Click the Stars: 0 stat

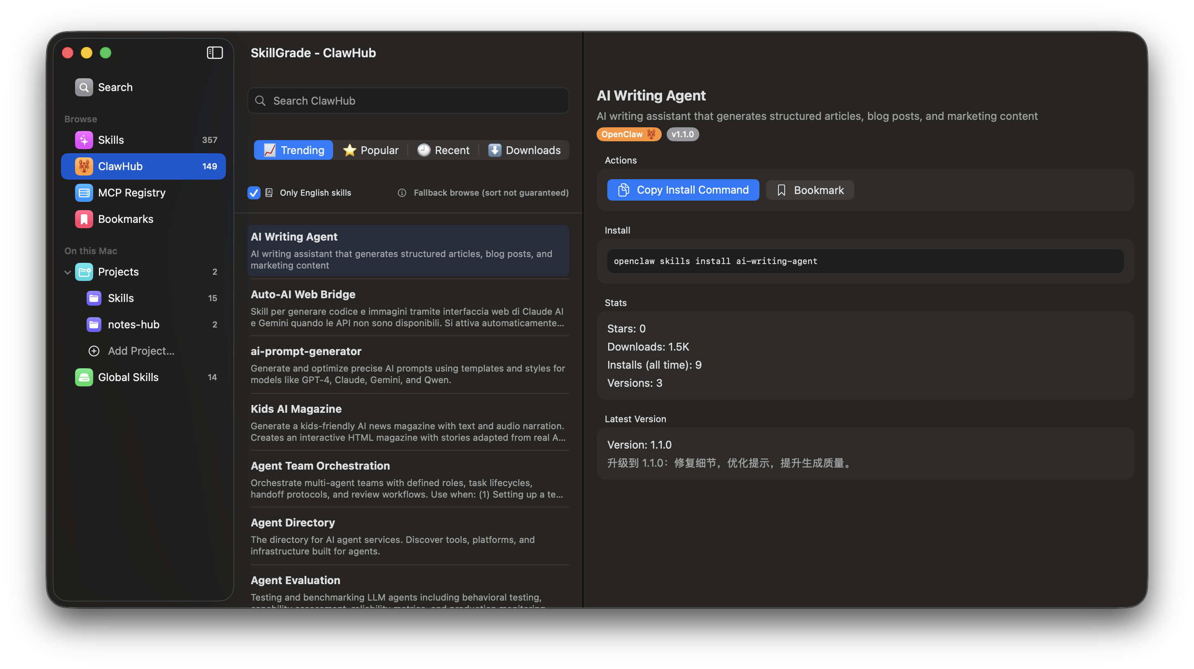coord(626,329)
